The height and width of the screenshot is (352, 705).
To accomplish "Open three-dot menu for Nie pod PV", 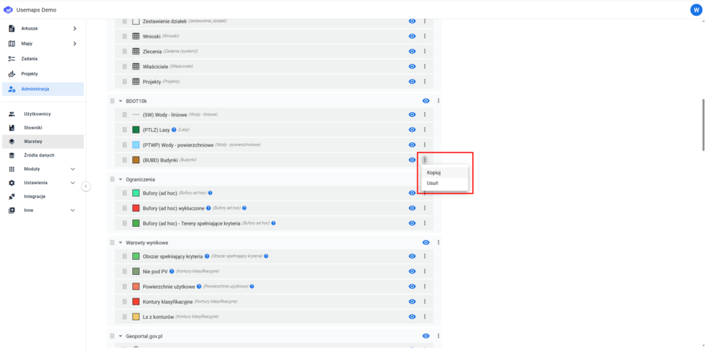I will point(425,272).
